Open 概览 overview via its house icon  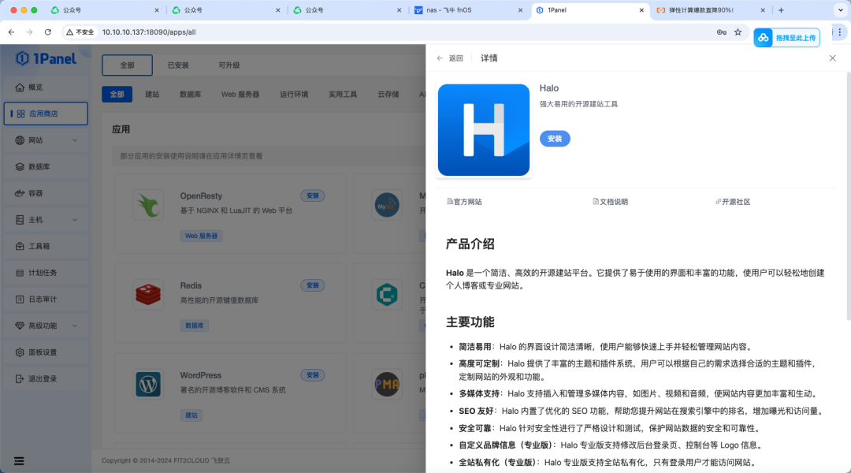tap(20, 88)
